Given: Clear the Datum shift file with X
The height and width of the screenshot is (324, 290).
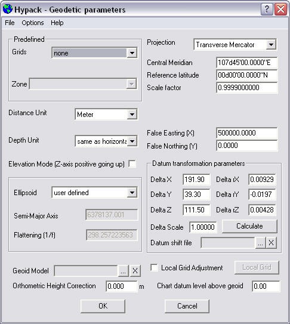Looking at the screenshot, I should coord(271,243).
